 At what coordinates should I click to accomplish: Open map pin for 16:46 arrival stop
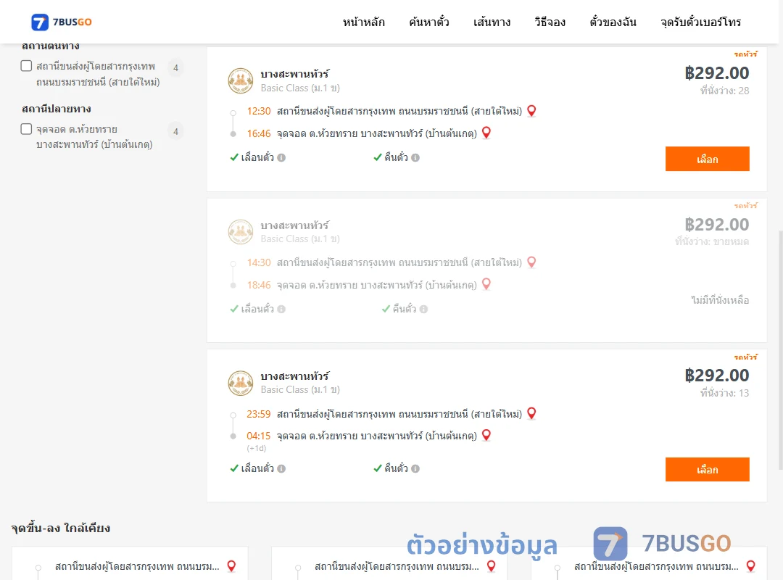[486, 133]
